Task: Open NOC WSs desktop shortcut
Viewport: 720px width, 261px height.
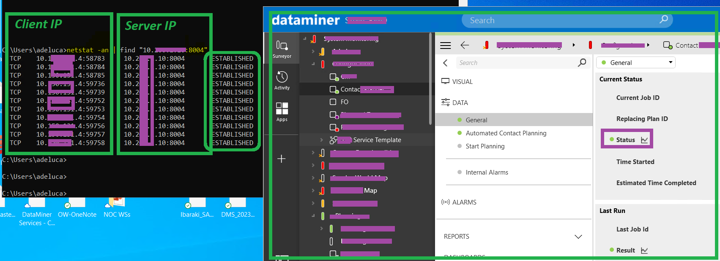Action: 117,209
